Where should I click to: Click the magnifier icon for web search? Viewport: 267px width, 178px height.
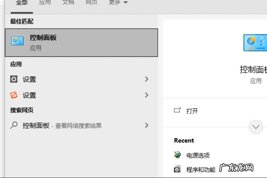point(14,125)
